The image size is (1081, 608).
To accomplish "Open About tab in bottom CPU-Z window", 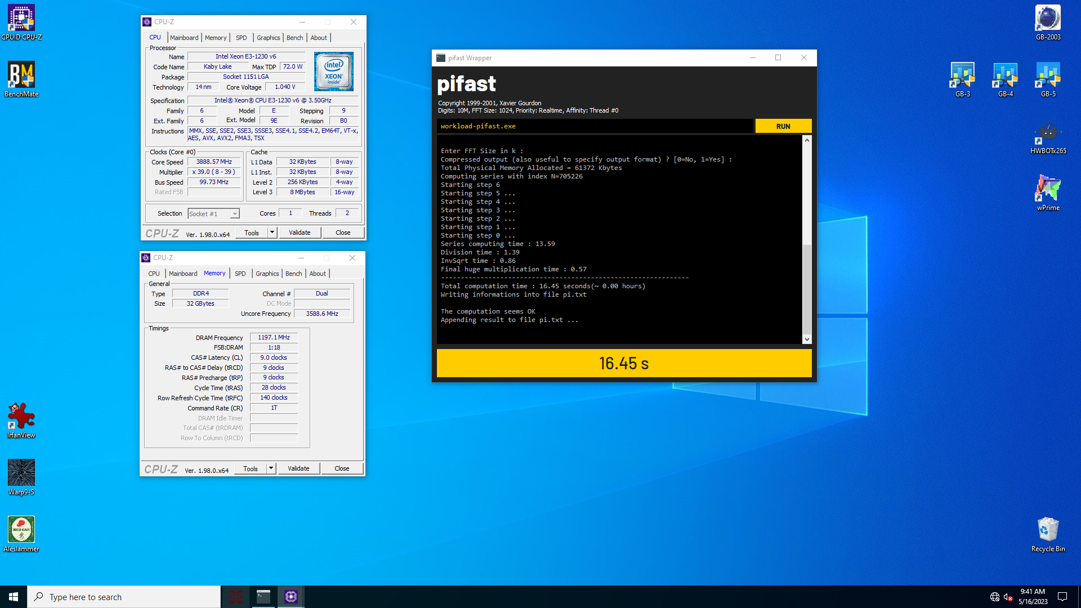I will coord(318,274).
